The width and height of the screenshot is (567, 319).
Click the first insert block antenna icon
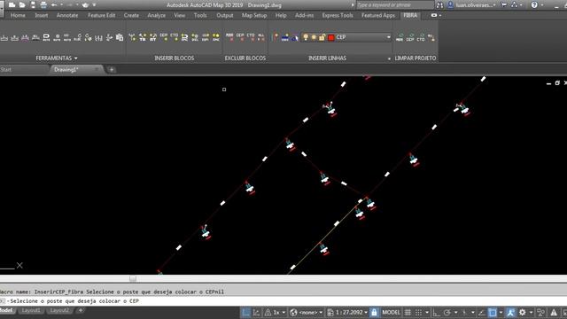132,37
